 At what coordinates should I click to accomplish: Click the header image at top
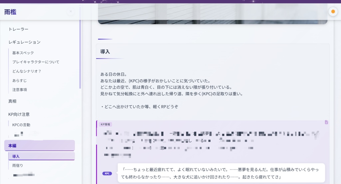[212, 14]
